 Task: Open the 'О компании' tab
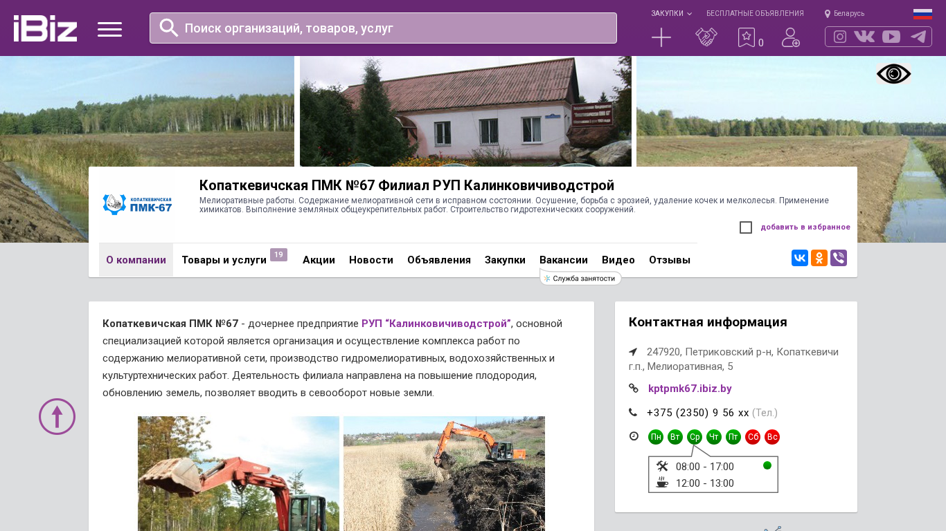pyautogui.click(x=136, y=260)
